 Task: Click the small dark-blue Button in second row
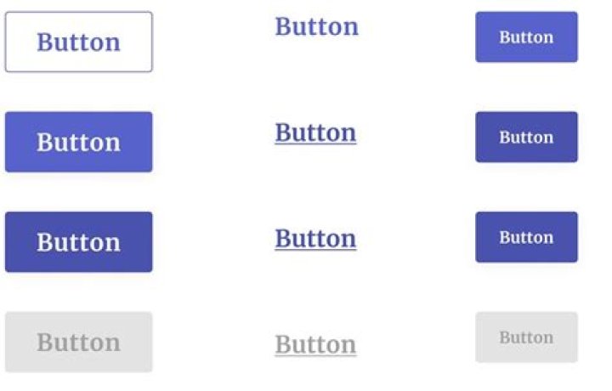tap(526, 137)
